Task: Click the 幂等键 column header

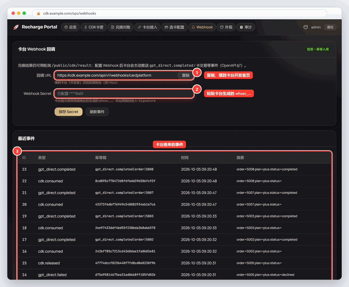Action: pos(101,158)
